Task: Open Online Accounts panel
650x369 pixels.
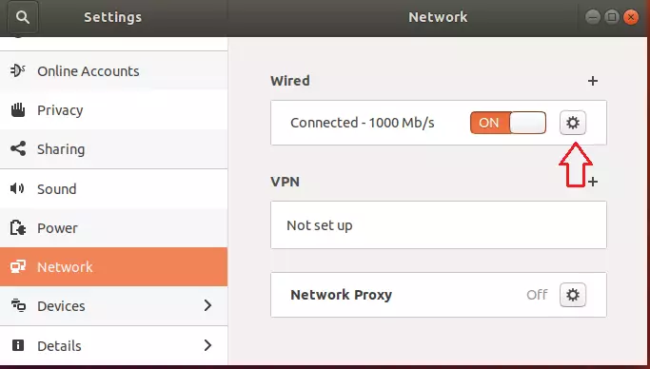Action: coord(113,70)
